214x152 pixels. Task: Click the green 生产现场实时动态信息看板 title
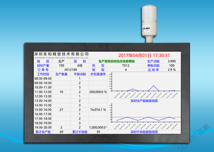116,61
